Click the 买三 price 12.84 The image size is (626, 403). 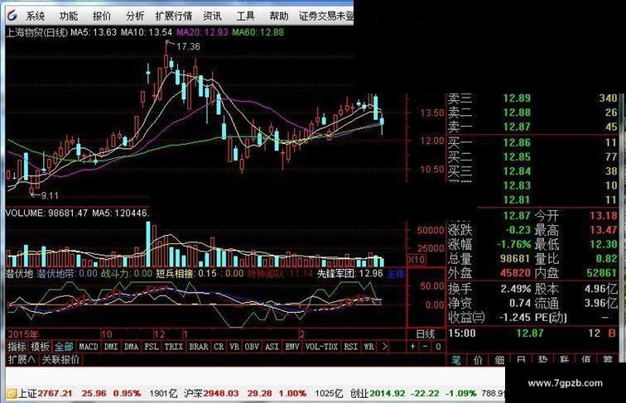coord(517,171)
